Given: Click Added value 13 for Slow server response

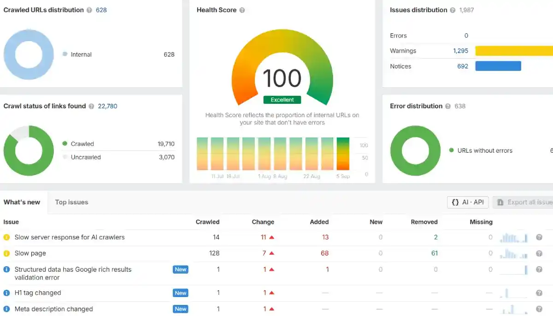Looking at the screenshot, I should (x=325, y=238).
